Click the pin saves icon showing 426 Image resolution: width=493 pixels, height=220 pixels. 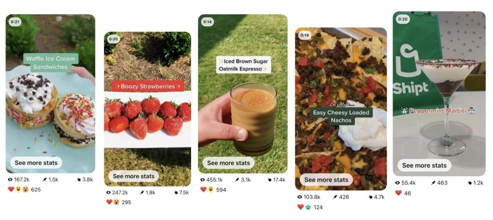(x=335, y=197)
